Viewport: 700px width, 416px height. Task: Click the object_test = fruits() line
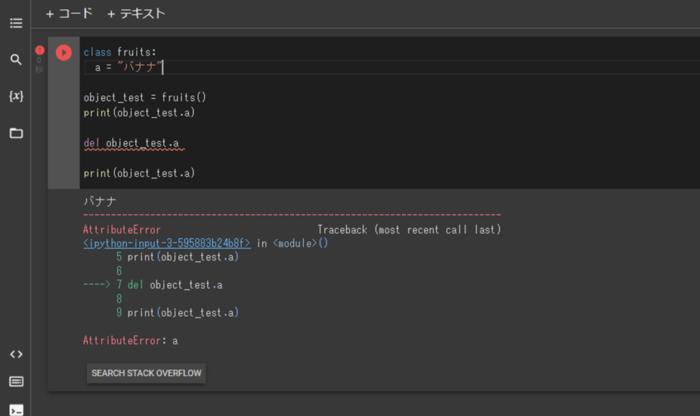coord(145,97)
